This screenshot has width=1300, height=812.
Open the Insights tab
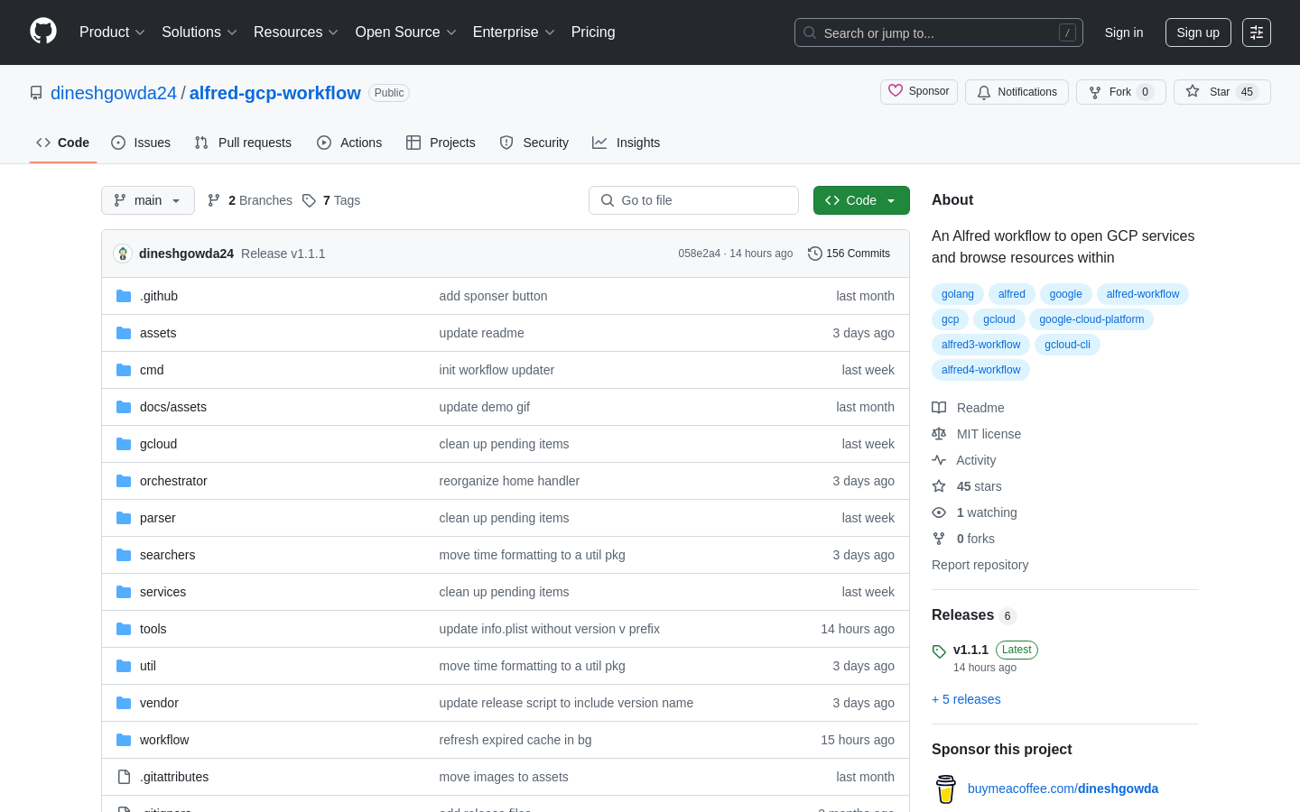click(x=627, y=143)
